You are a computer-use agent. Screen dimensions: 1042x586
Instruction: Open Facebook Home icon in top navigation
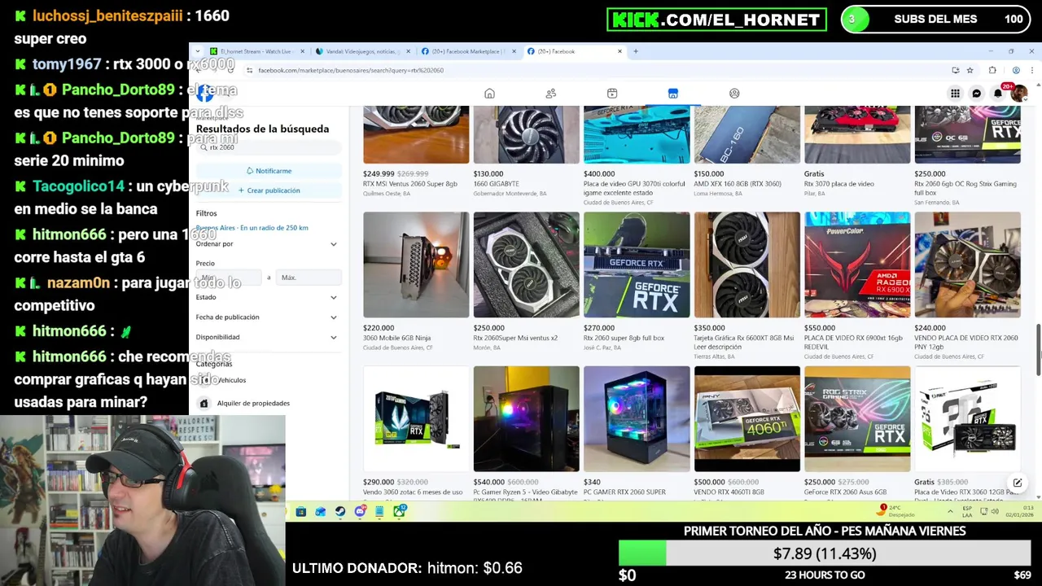[489, 94]
